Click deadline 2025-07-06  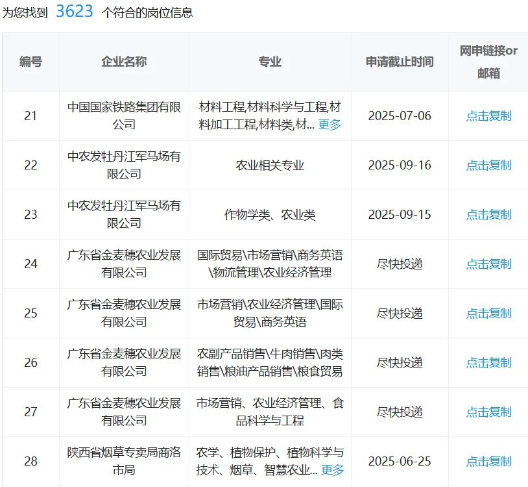click(x=400, y=116)
